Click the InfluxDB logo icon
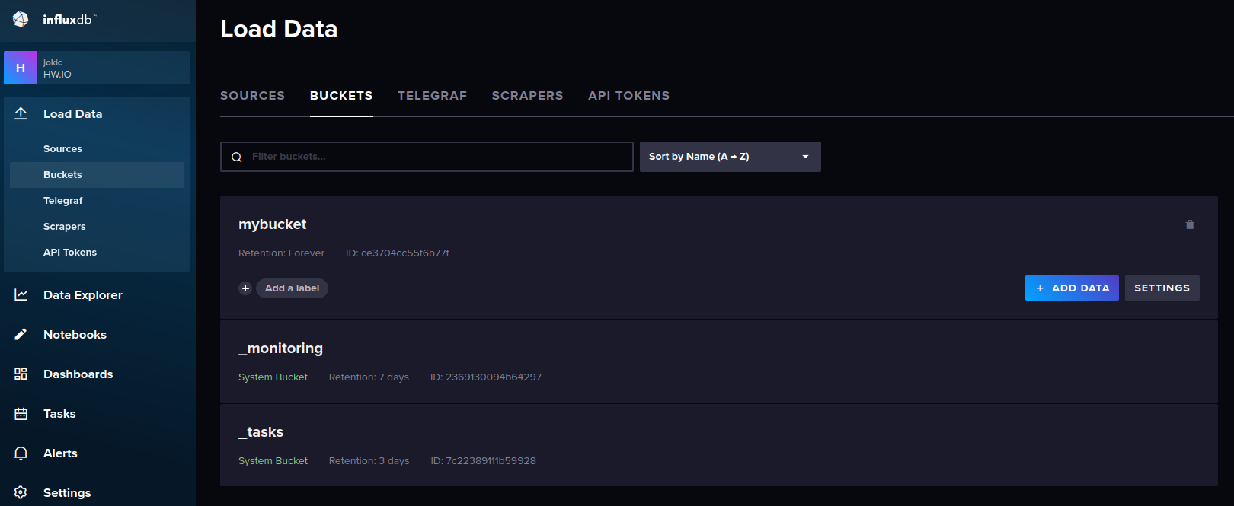 pos(21,19)
